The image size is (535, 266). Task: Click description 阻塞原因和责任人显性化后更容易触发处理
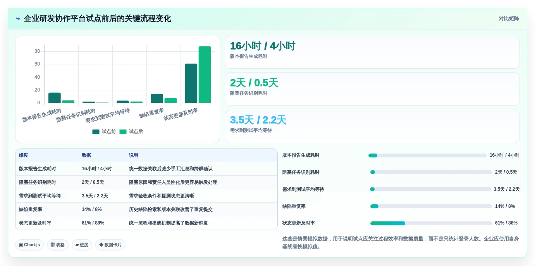(x=173, y=183)
